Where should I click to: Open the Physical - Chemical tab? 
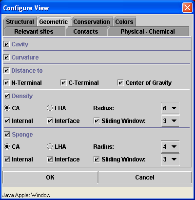coord(148,32)
